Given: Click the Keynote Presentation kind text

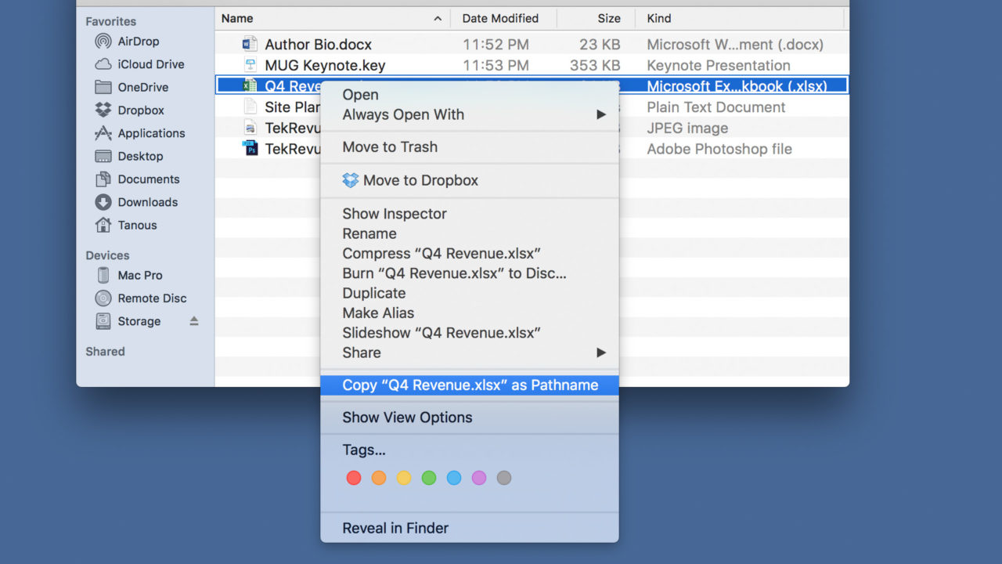Looking at the screenshot, I should point(719,65).
